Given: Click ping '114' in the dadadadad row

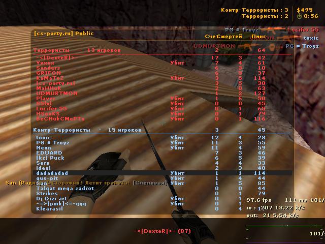Looking at the screenshot, I should tap(259, 173).
